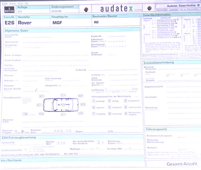This screenshot has width=201, height=170.
Task: Select impact area box A1
Action: 39,105
